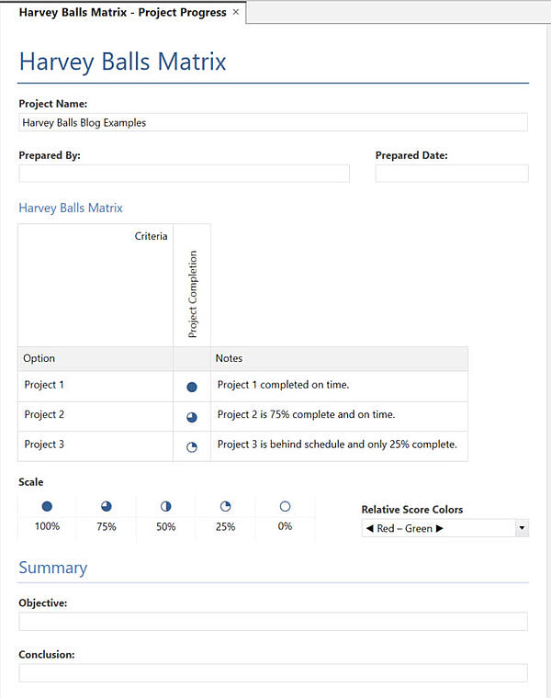This screenshot has width=551, height=698.
Task: Click the Project Name input field
Action: 273,122
